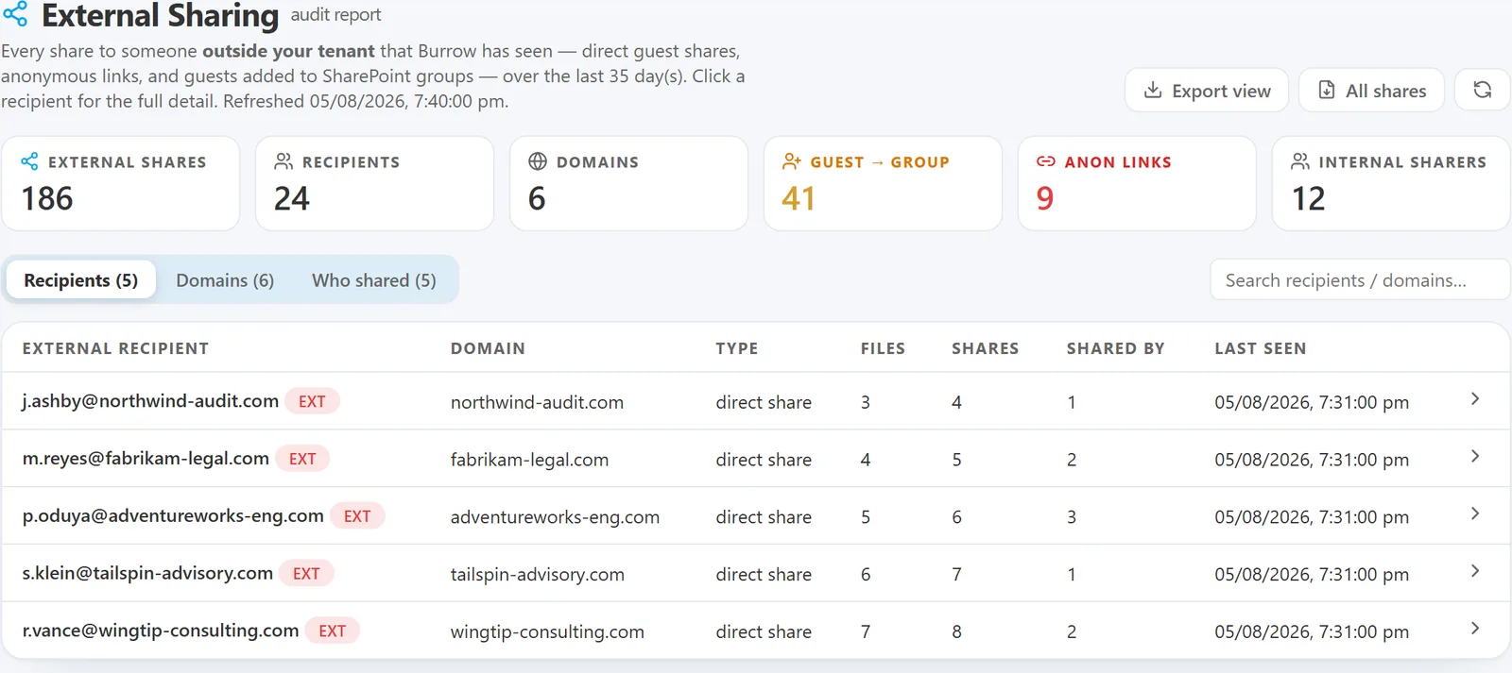Viewport: 1512px width, 673px height.
Task: Click last seen timestamp in tailspin-advisory.com row
Action: 1312,575
